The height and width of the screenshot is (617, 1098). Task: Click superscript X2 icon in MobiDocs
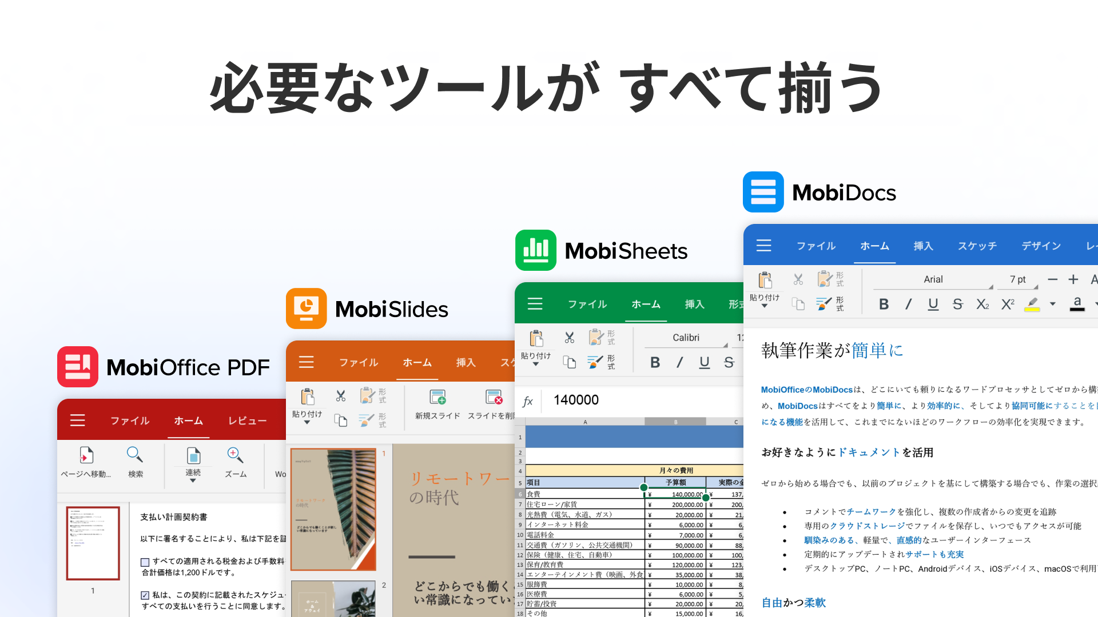1008,303
